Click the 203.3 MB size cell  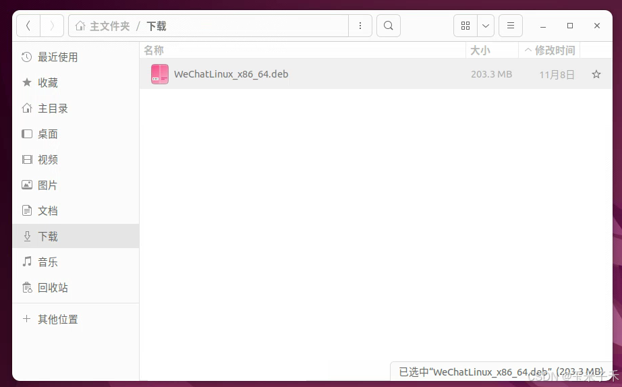(492, 75)
